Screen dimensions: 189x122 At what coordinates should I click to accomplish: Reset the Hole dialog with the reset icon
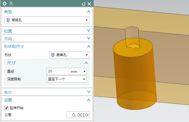click(83, 4)
